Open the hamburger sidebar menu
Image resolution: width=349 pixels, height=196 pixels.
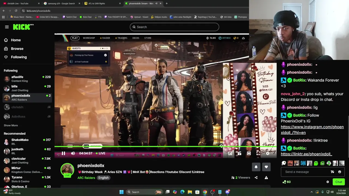(x=7, y=27)
